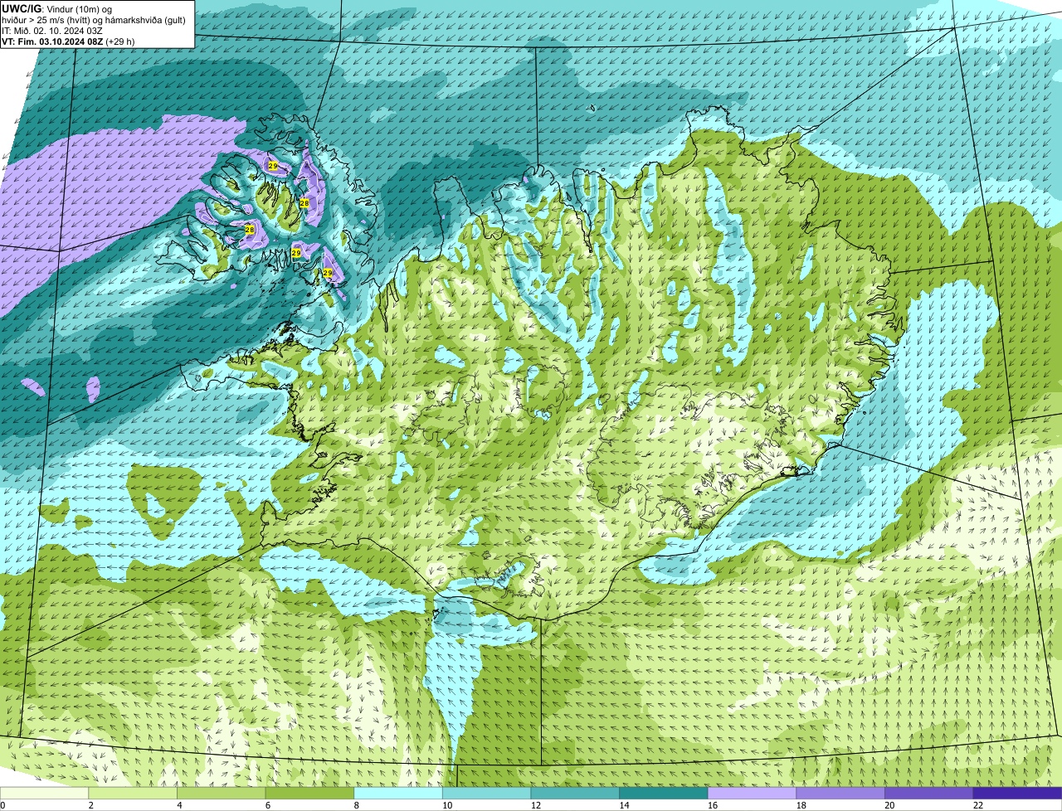
Task: Click the colour bar tick label '6'
Action: tap(268, 805)
